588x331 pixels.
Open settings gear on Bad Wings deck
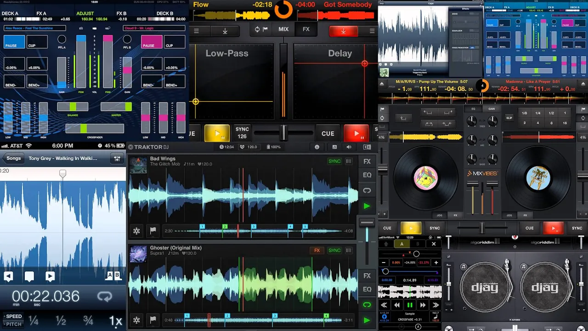136,231
